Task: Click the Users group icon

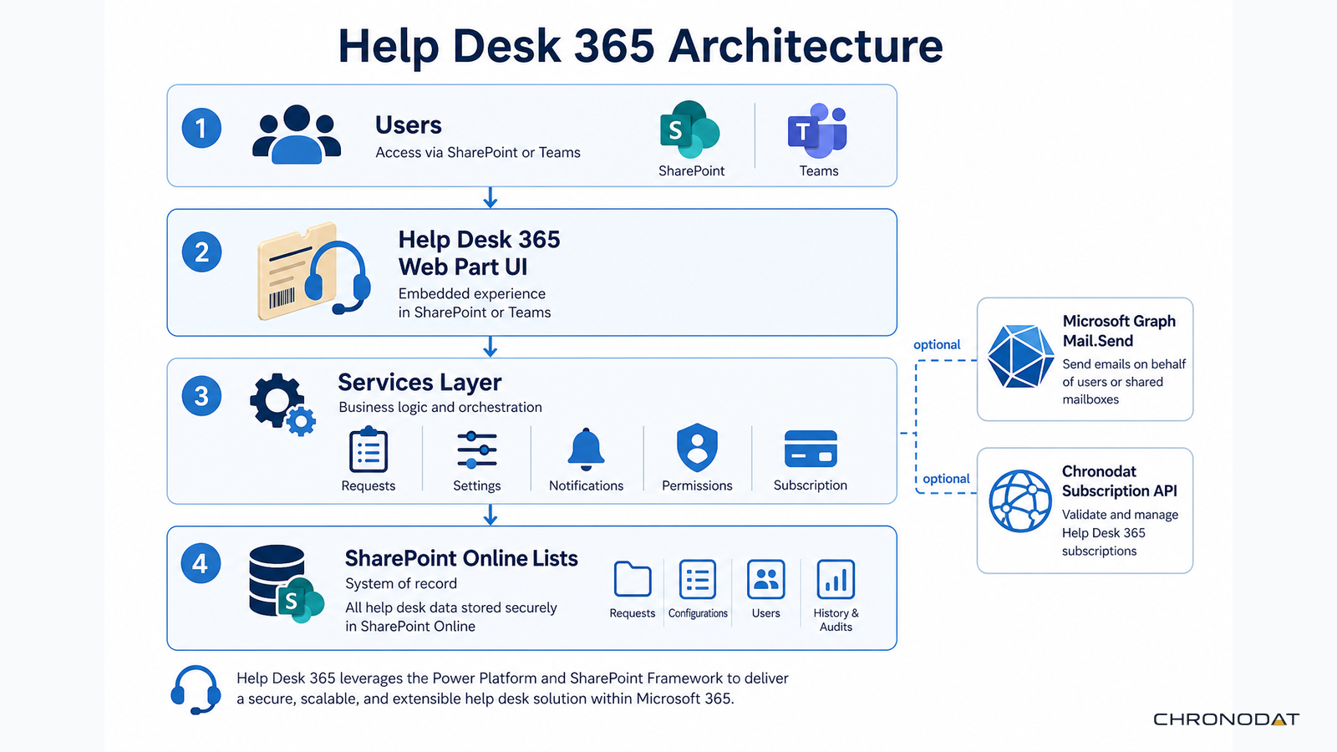Action: (x=297, y=134)
